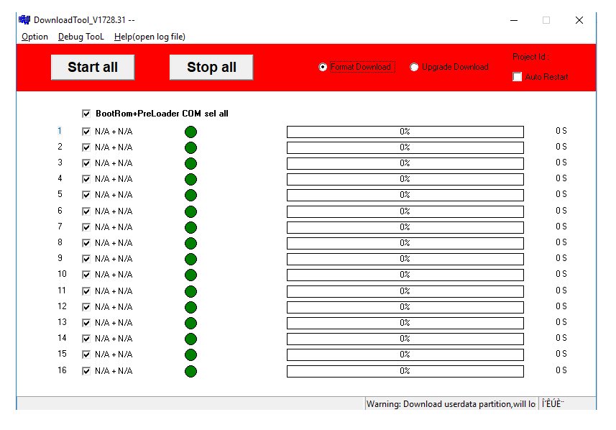Click green status indicator for row 15

[x=190, y=354]
